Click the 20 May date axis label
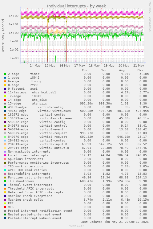The width and height of the screenshot is (153, 229). pos(124,66)
